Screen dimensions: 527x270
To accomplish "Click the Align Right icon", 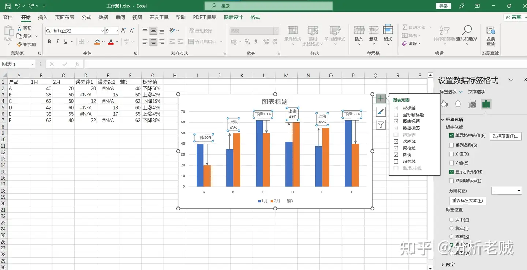I will point(162,42).
